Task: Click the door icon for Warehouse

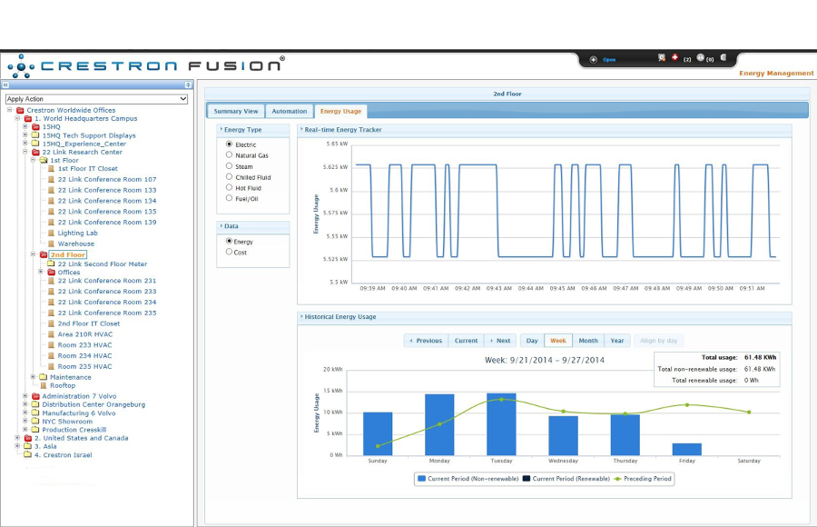Action: pos(51,244)
